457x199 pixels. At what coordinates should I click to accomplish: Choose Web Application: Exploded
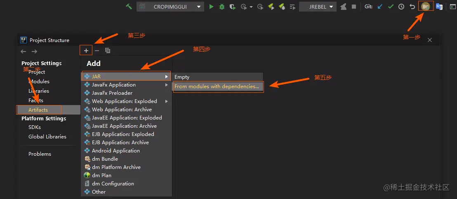tap(126, 101)
